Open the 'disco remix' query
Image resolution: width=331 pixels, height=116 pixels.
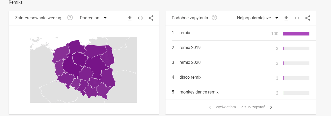pos(190,77)
